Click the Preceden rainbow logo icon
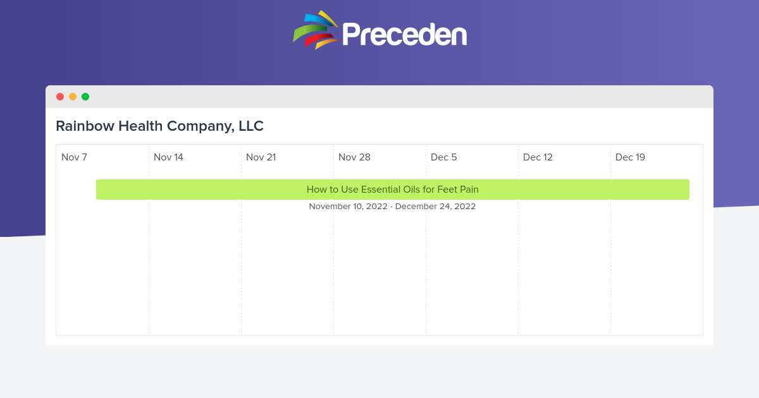 pos(315,30)
